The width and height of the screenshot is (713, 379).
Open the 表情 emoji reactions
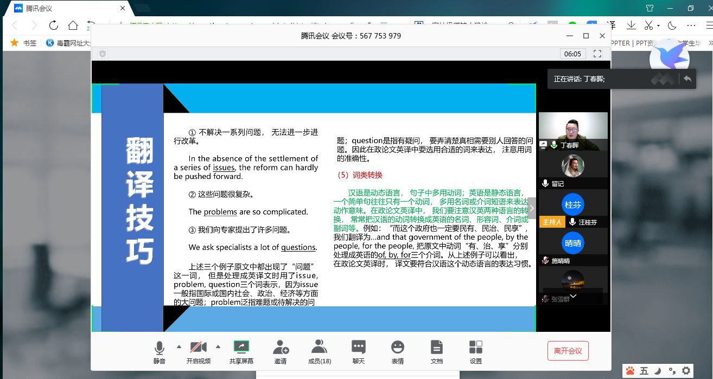pos(398,351)
